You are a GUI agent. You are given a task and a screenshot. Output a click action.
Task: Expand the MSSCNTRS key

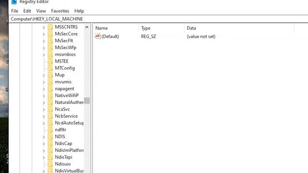click(x=44, y=27)
